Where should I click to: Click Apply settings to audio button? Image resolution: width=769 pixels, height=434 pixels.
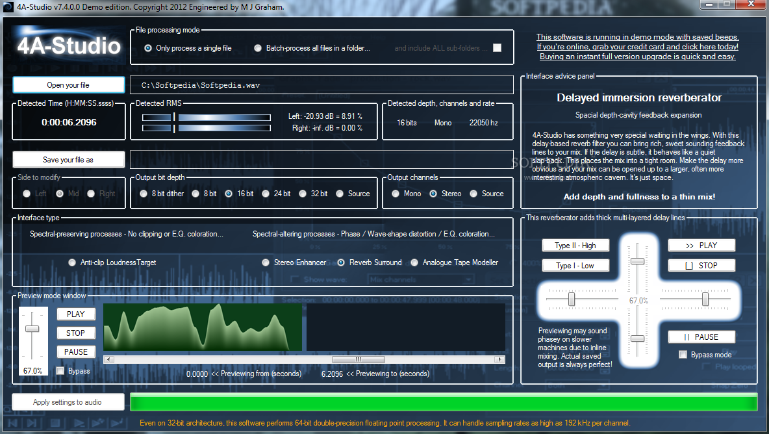point(68,402)
